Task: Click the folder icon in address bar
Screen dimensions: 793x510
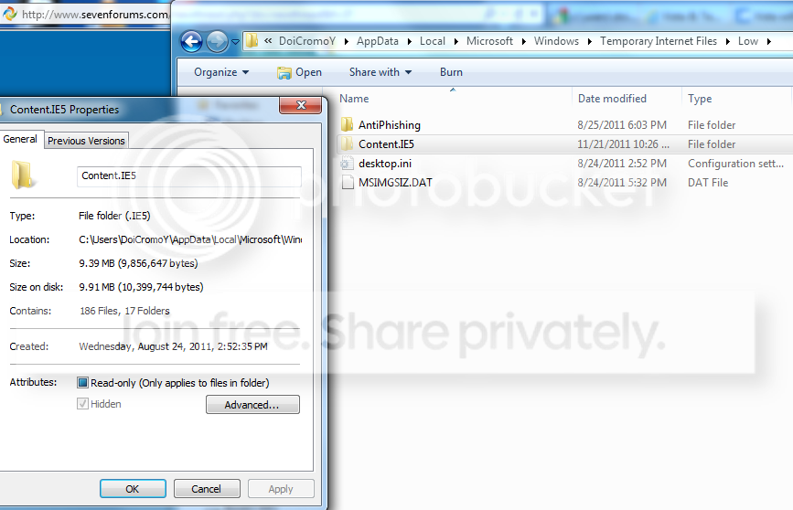Action: point(252,41)
